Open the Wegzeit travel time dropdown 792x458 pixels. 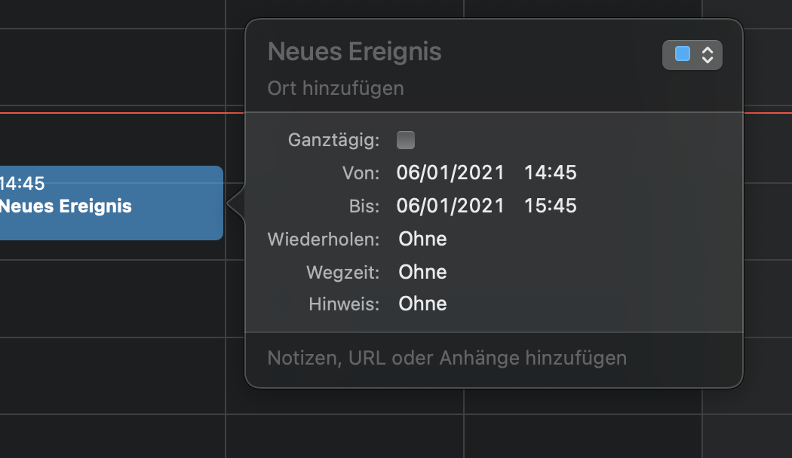(x=423, y=272)
